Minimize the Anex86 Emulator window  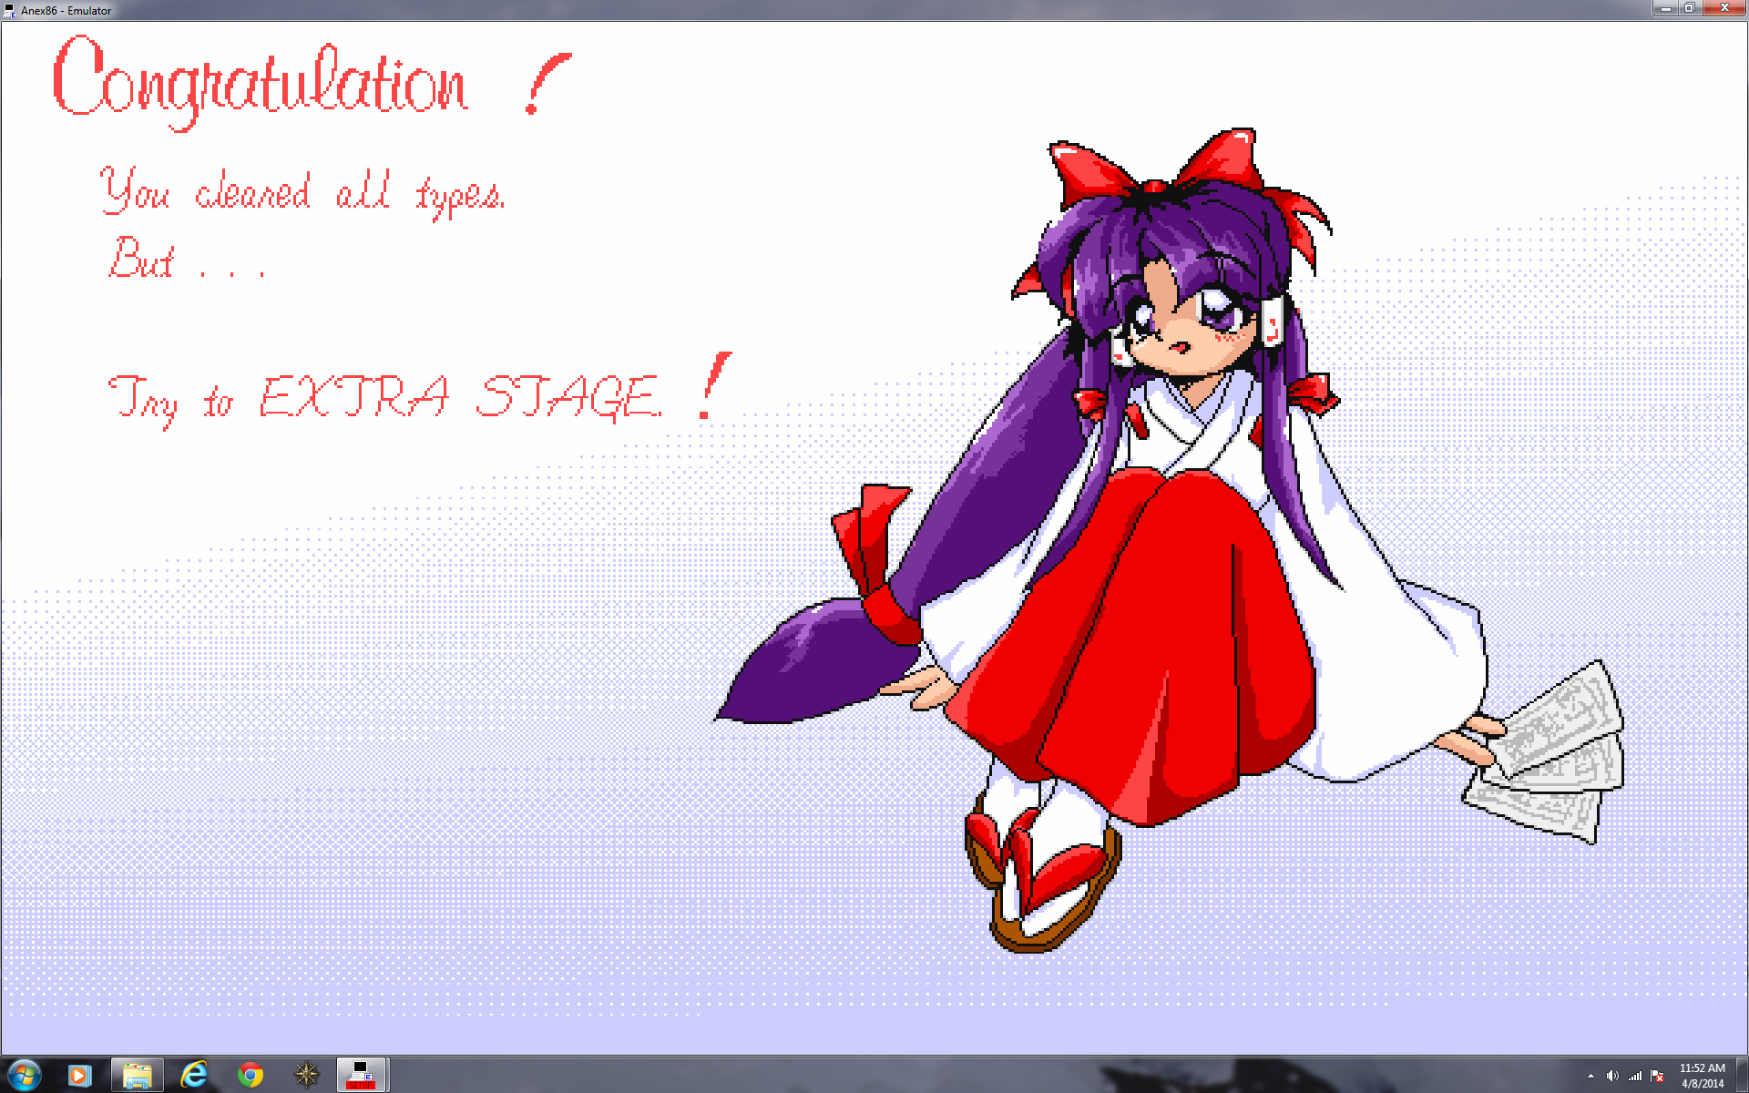click(x=1665, y=8)
